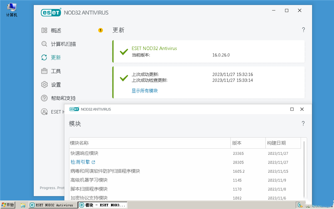Click the 设置 gear icon

point(44,85)
